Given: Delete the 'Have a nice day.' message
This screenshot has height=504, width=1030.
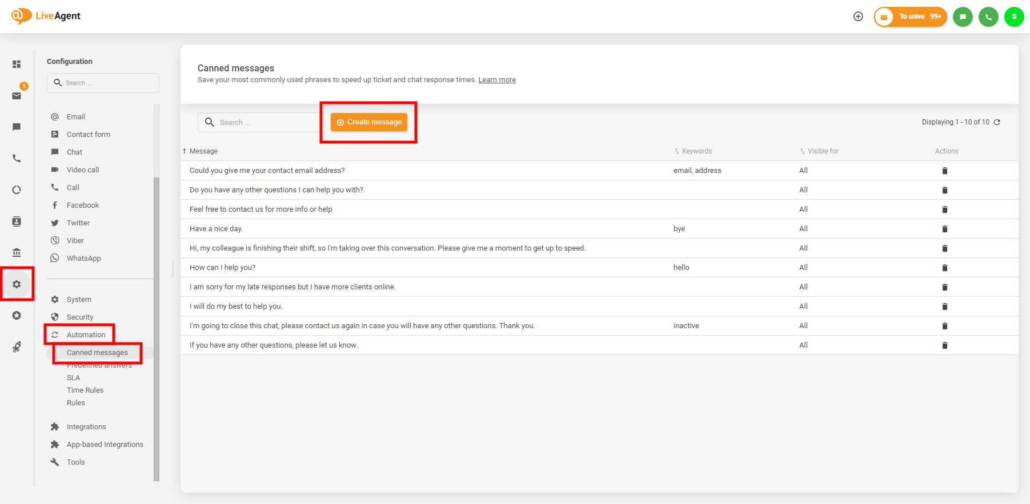Looking at the screenshot, I should click(x=944, y=229).
